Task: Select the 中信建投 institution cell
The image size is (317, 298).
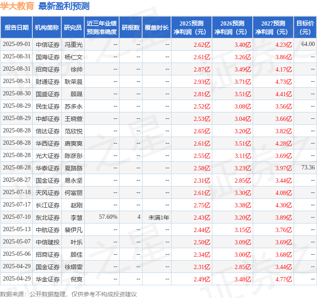Action: tap(48, 242)
